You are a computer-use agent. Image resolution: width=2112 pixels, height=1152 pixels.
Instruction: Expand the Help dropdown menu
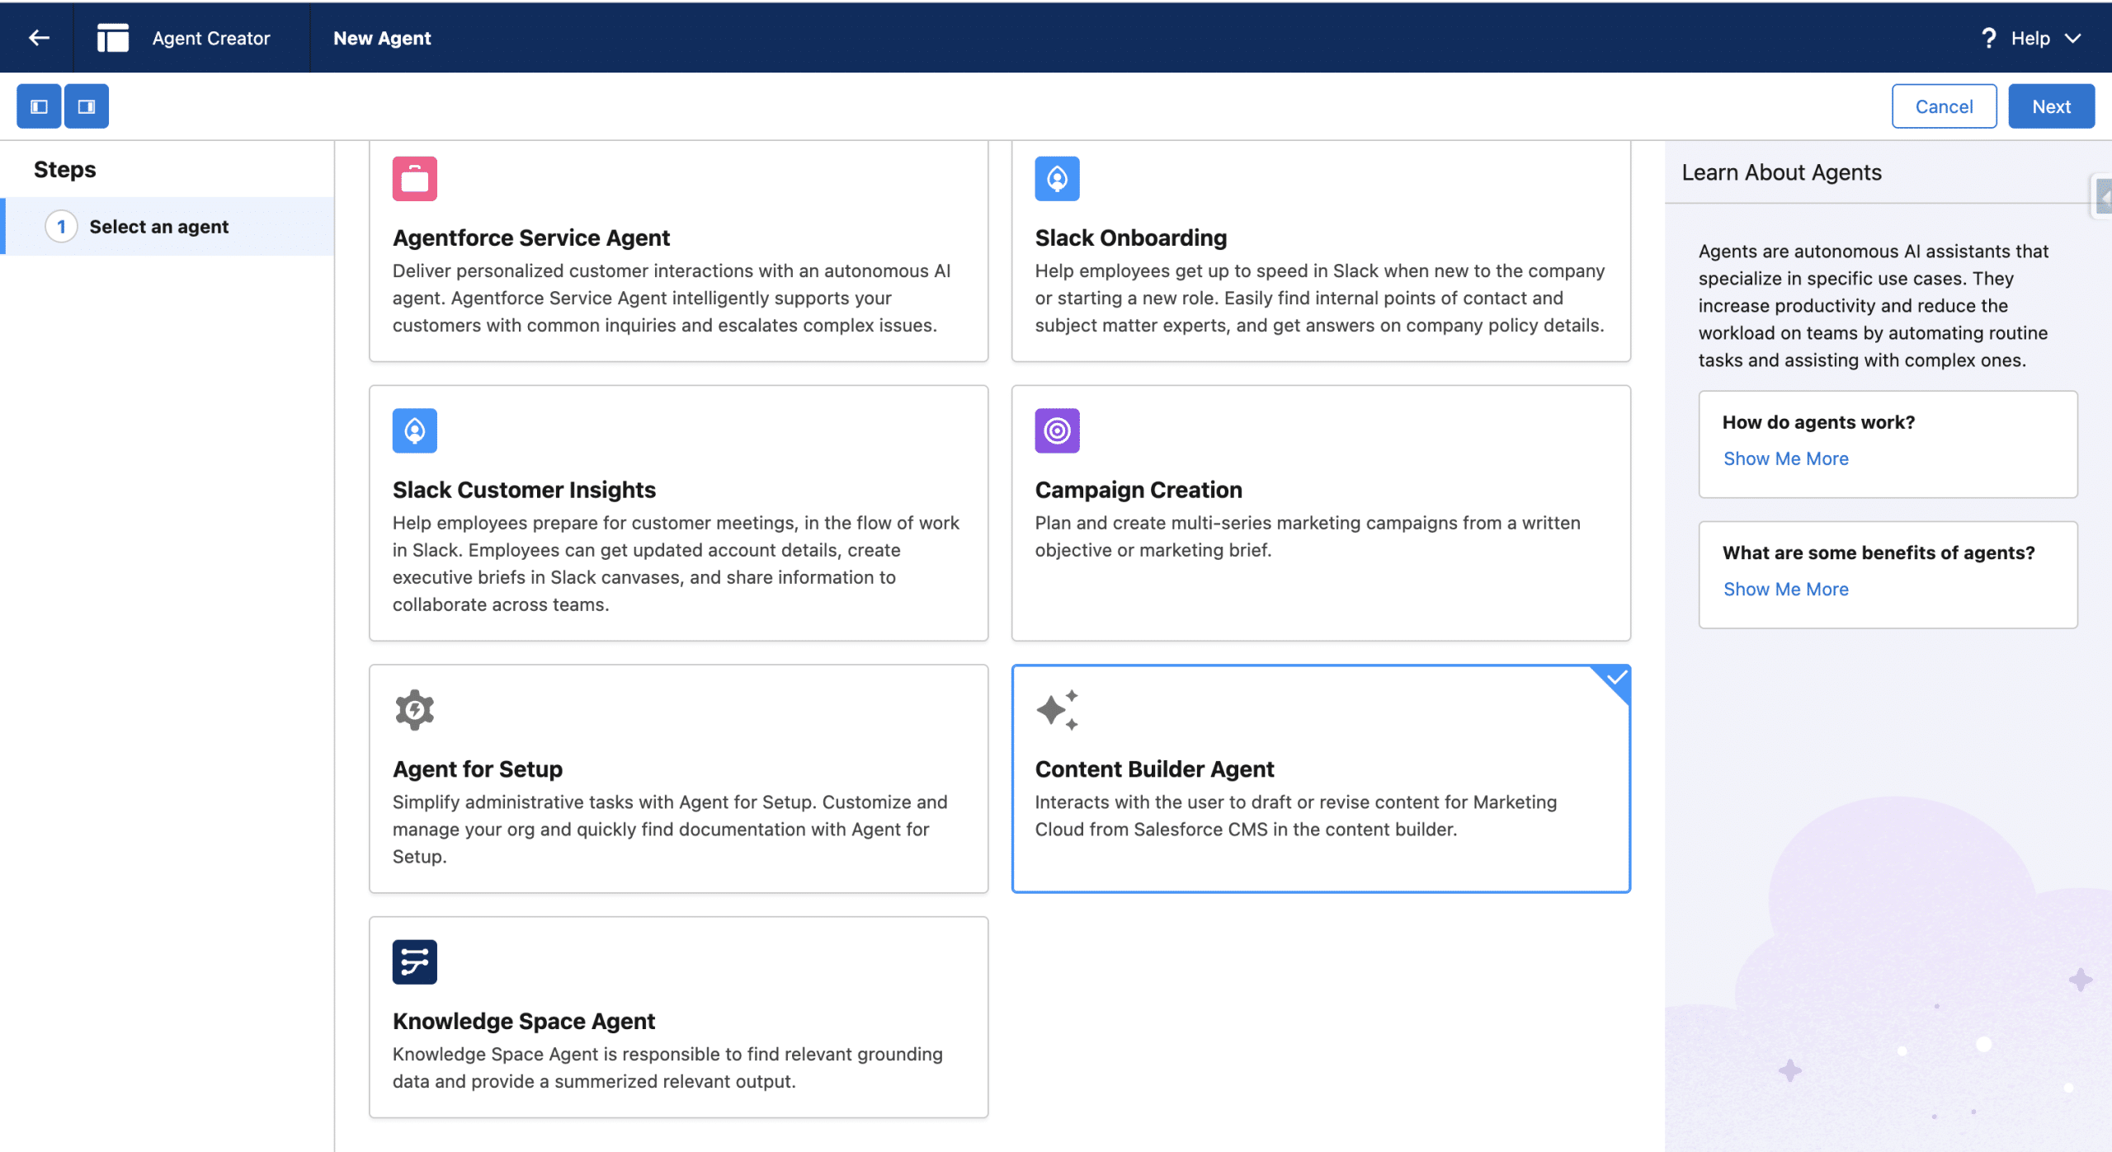[2073, 38]
